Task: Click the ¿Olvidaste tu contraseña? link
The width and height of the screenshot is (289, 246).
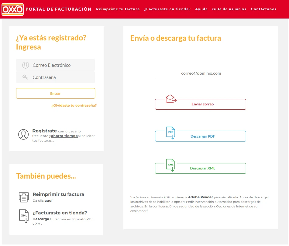Action: pyautogui.click(x=74, y=105)
